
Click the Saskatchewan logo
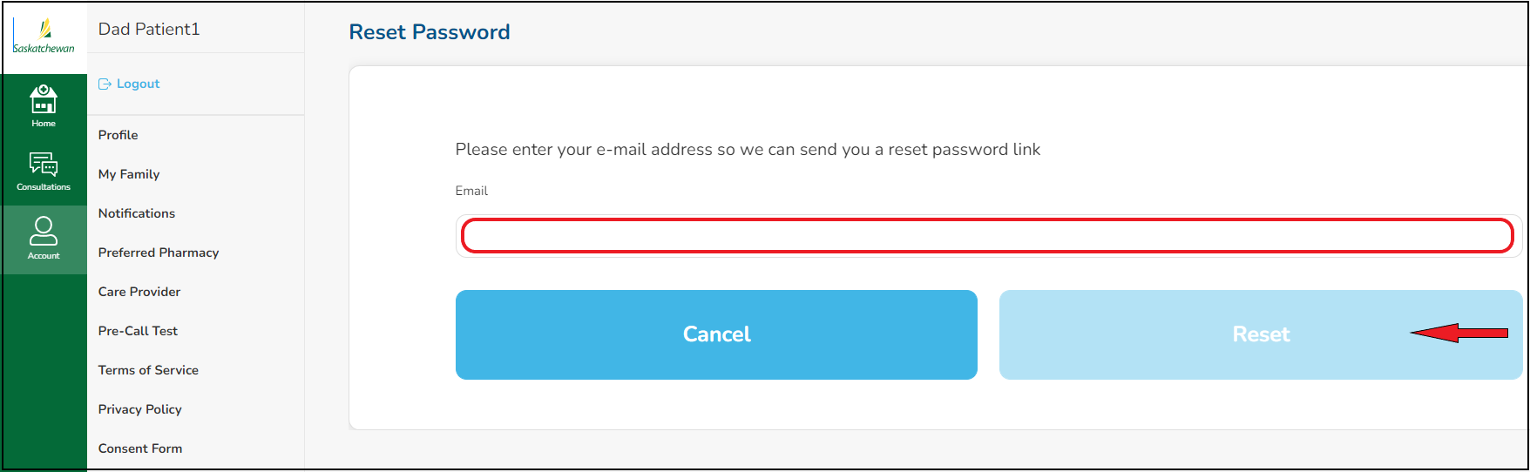tap(44, 37)
